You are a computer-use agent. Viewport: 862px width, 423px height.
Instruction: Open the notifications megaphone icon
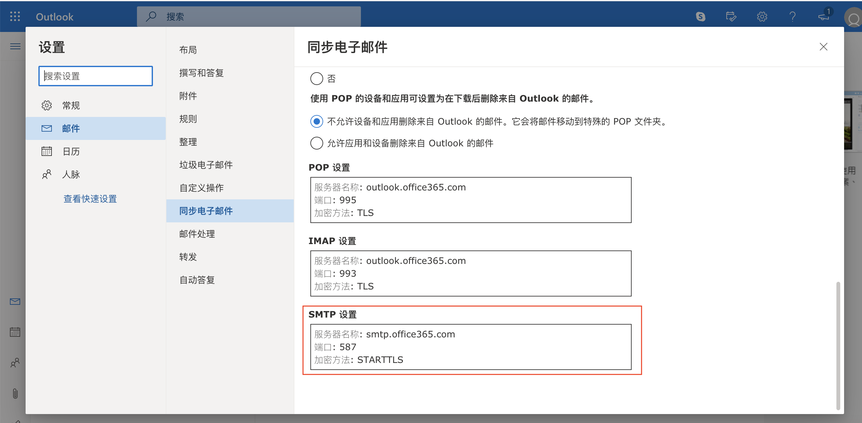point(824,16)
